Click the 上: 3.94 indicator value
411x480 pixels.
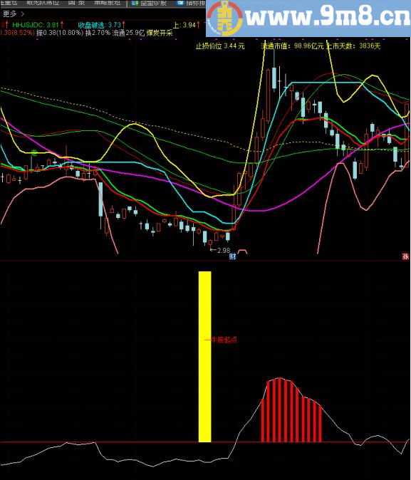(x=184, y=25)
